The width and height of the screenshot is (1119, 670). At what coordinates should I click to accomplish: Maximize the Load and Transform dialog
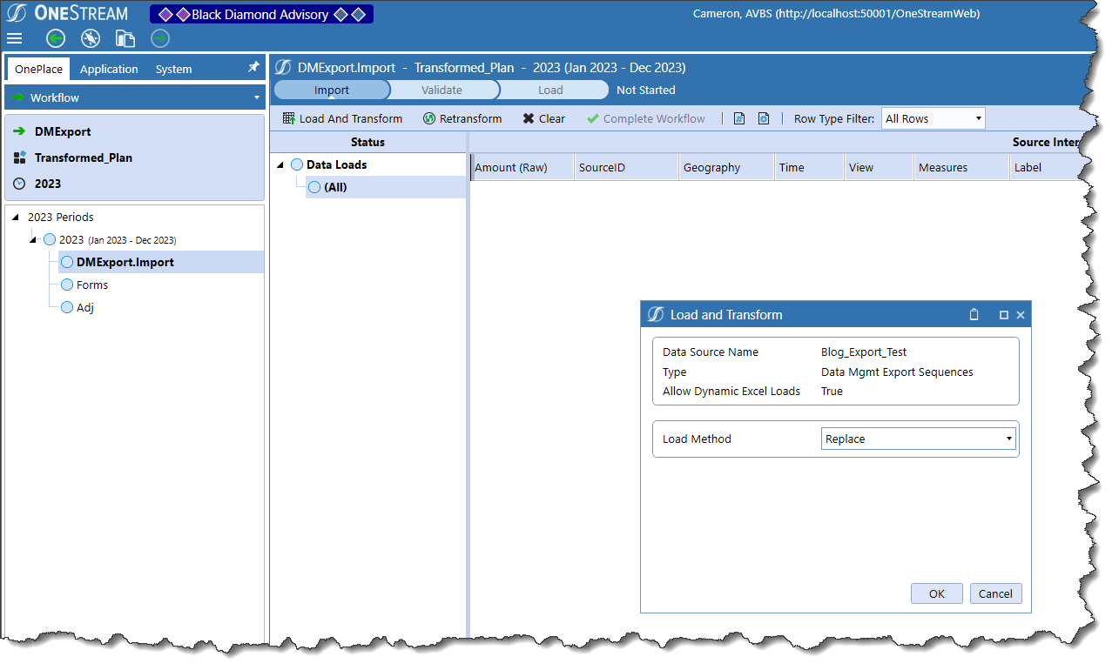[x=1004, y=315]
